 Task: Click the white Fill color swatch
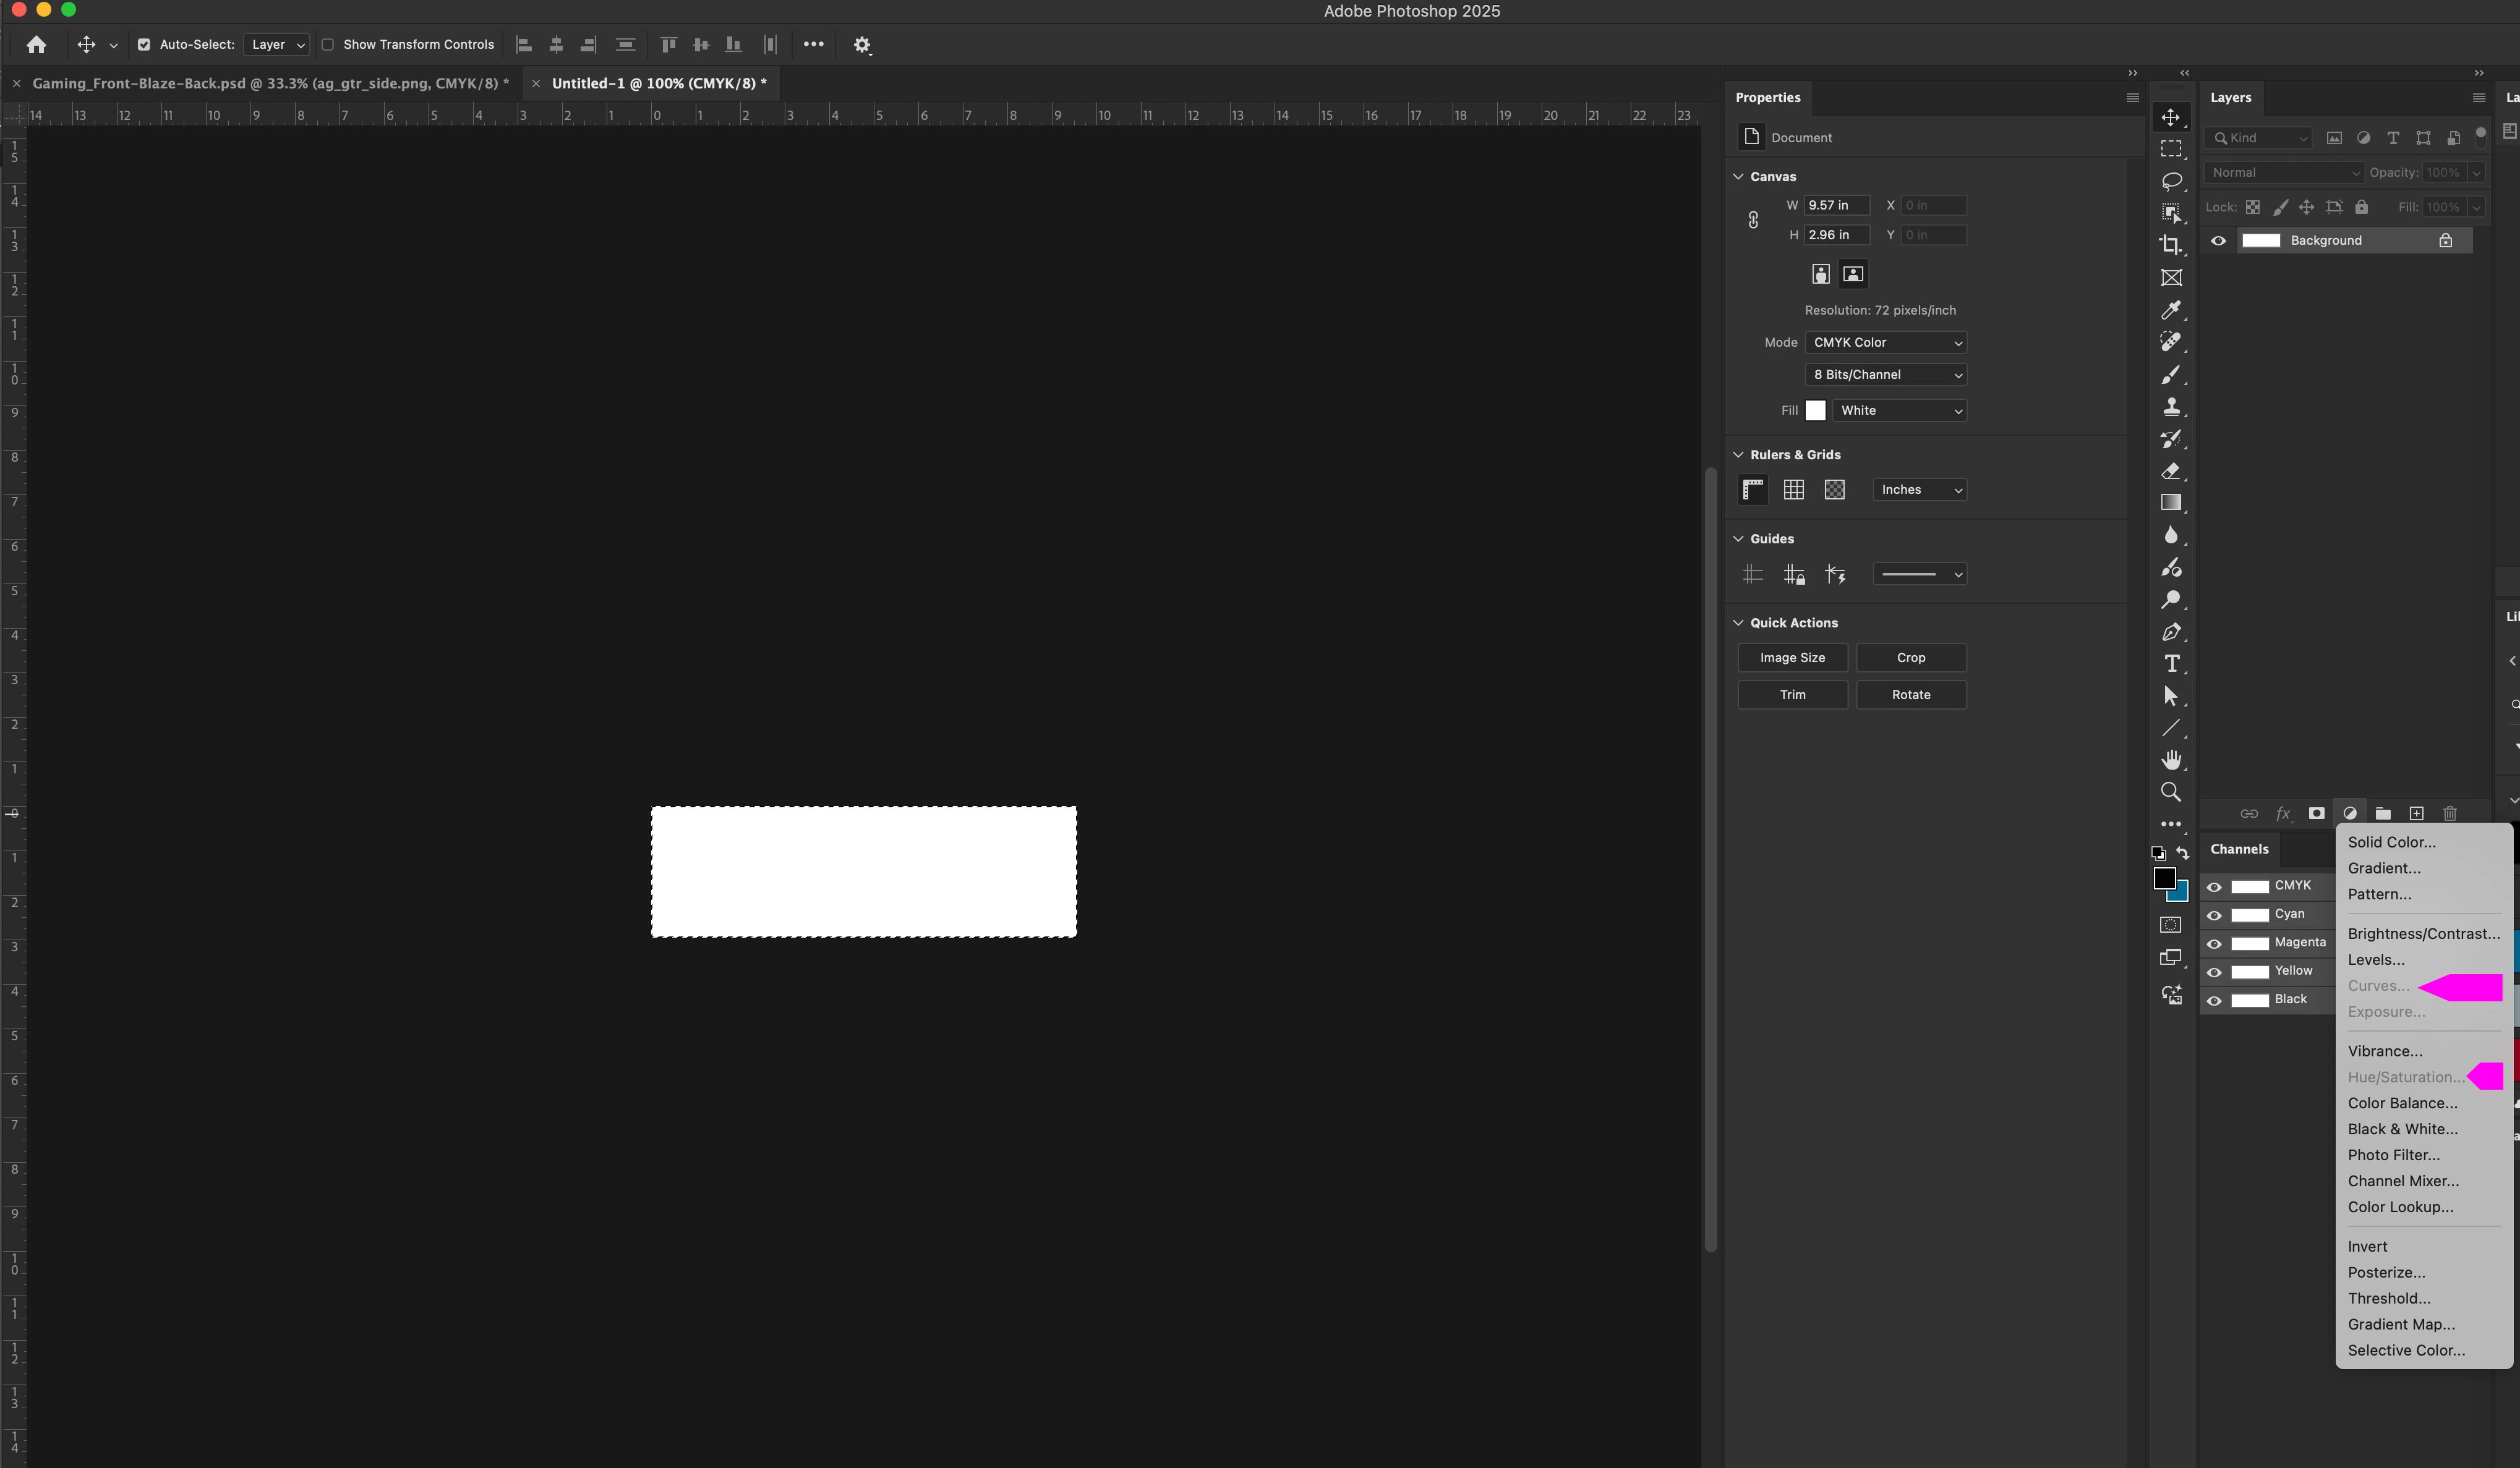click(x=1815, y=410)
